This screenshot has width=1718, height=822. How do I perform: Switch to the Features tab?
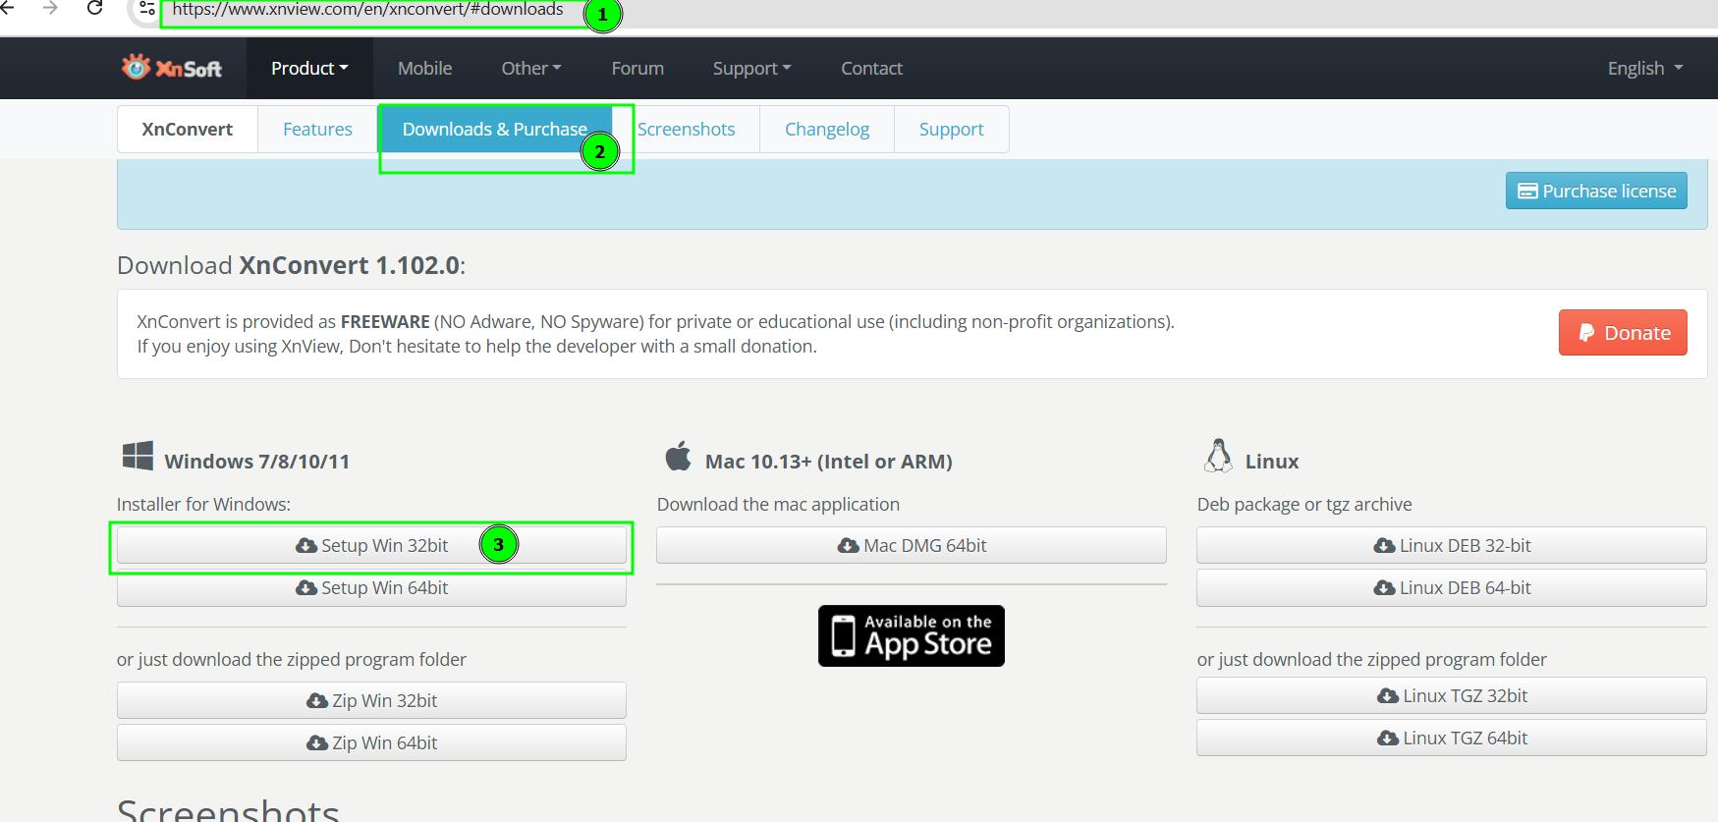click(317, 129)
